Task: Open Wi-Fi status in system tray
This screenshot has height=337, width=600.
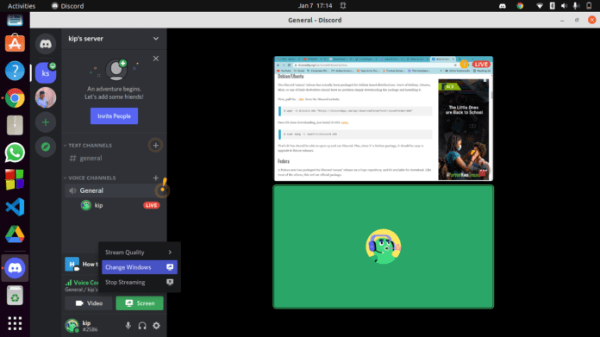Action: pos(540,6)
